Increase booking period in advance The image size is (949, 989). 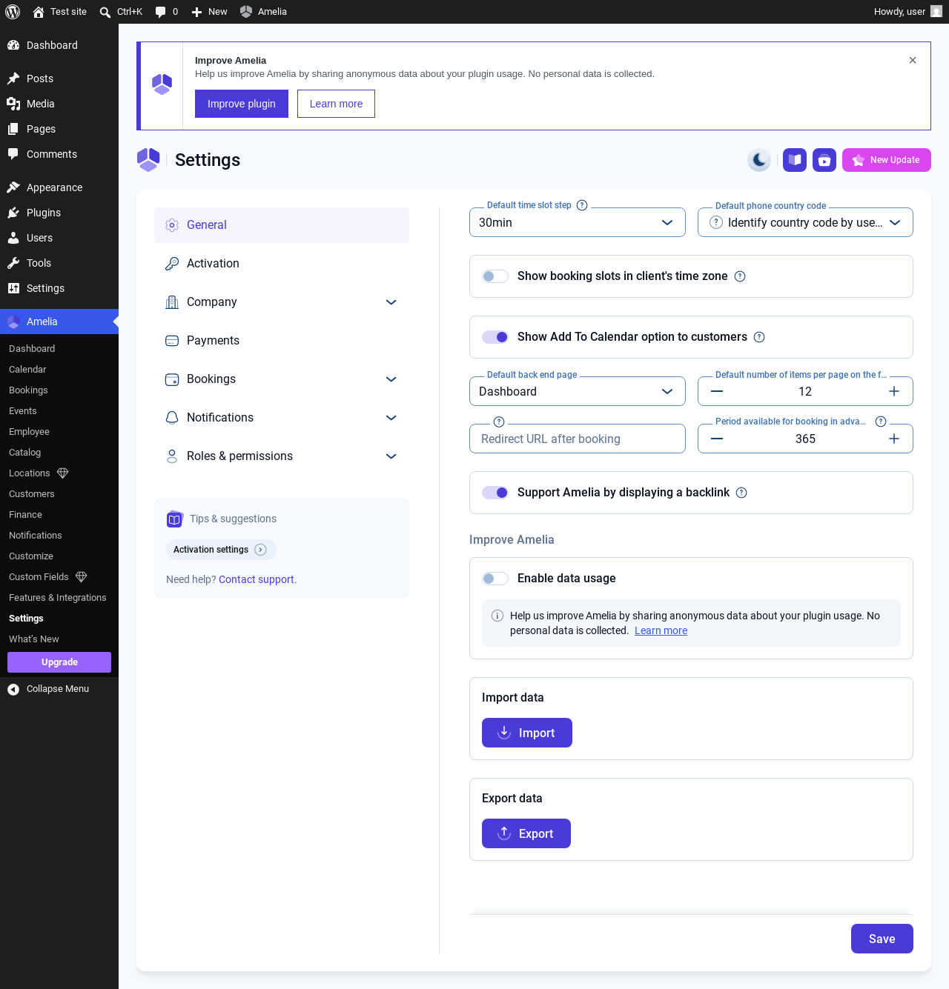894,439
